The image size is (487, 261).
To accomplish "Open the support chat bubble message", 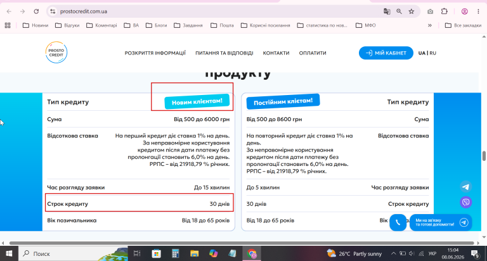I will point(441,222).
